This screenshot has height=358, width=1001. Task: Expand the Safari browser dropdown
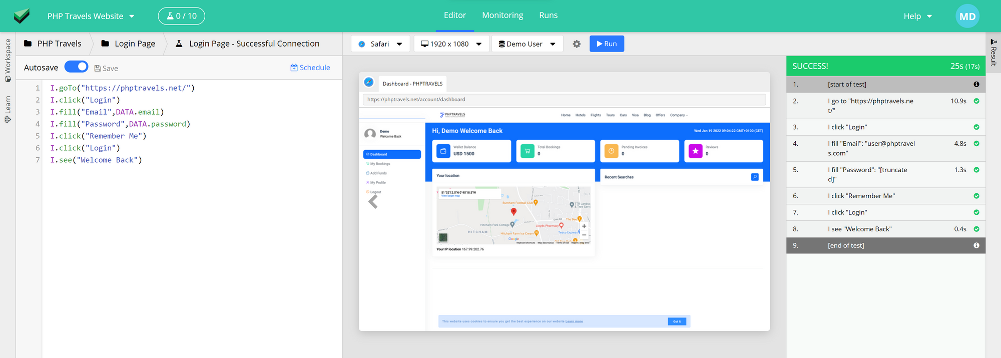380,44
